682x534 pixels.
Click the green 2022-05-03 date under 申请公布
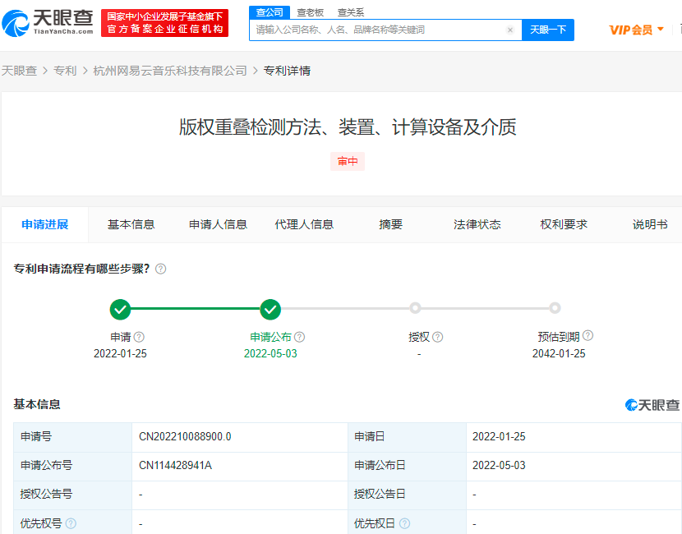tap(270, 353)
